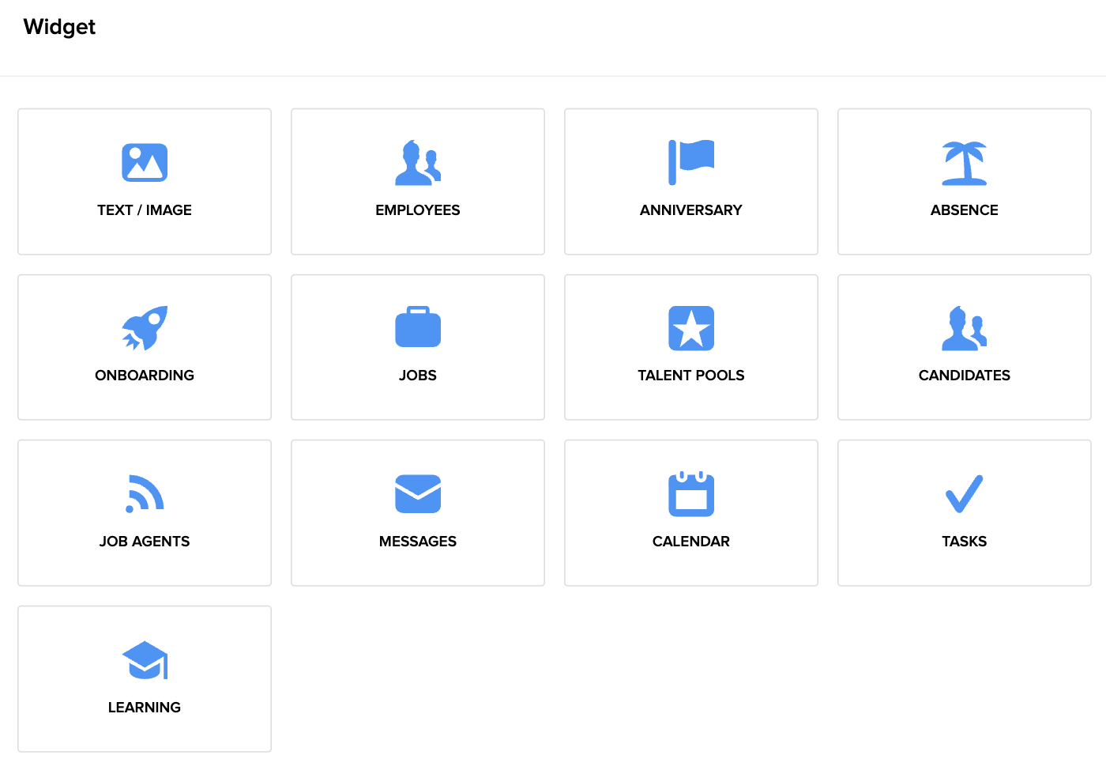Click the Text / Image picture icon
This screenshot has height=759, width=1106.
(145, 163)
